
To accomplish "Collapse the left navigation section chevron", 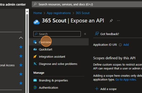I will coord(21,38).
